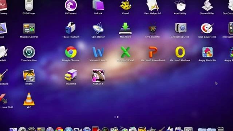
Task: Open iPhoto
Action: [29, 76]
